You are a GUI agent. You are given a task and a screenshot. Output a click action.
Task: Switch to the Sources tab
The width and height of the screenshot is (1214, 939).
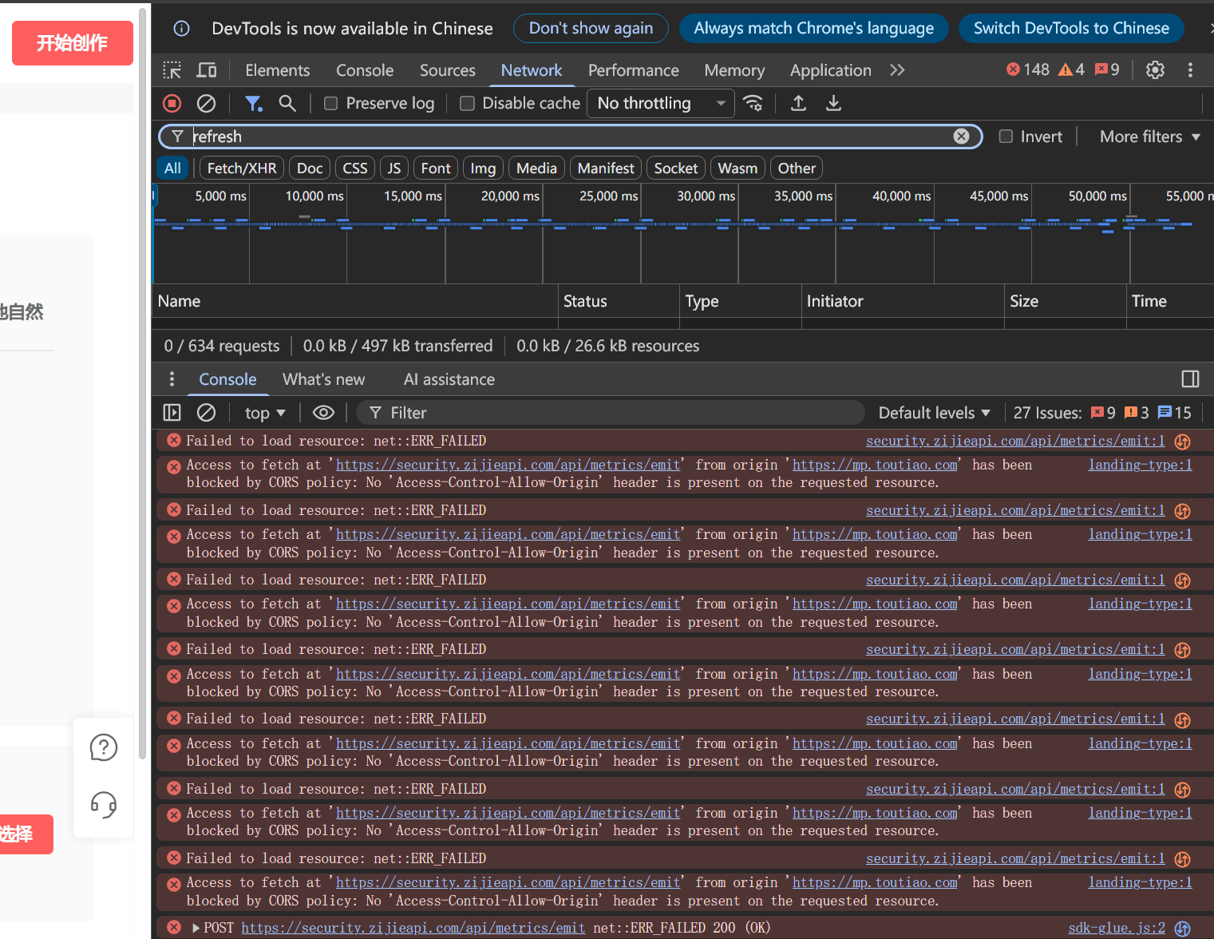point(448,70)
